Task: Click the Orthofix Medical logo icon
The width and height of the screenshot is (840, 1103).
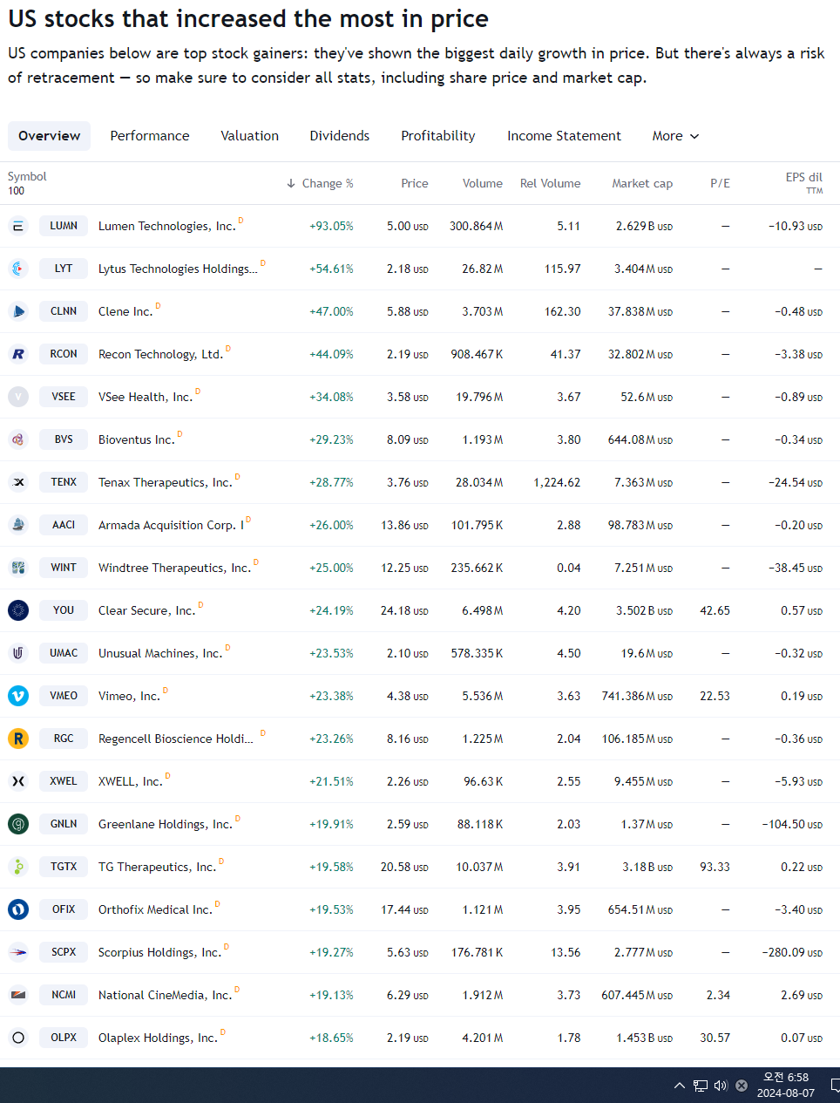Action: (x=18, y=909)
